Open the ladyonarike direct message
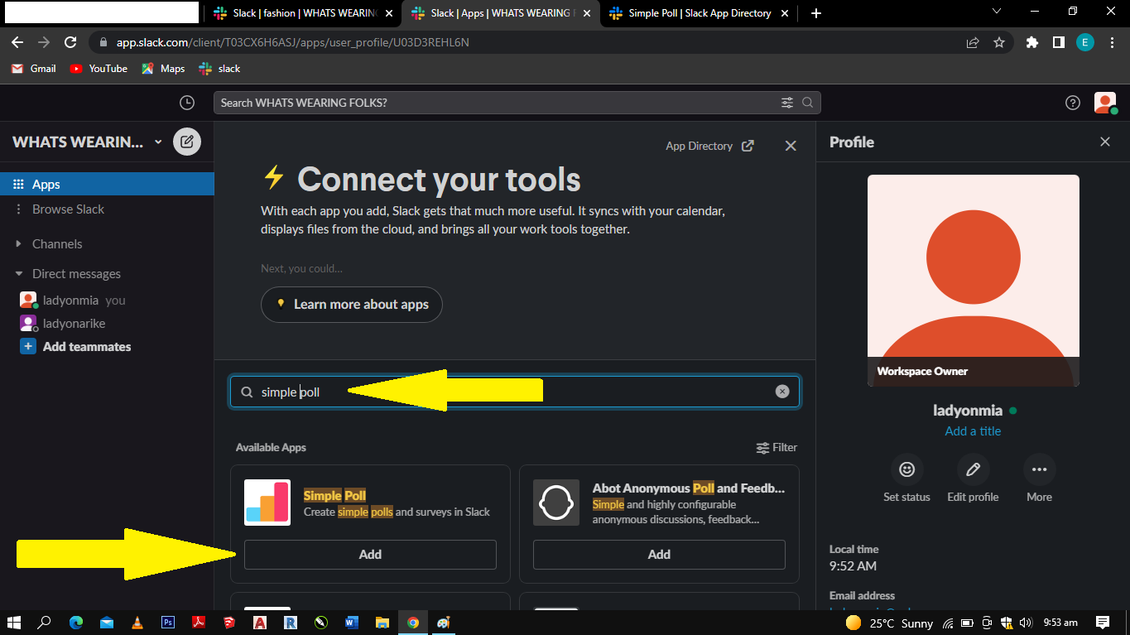 click(x=107, y=323)
